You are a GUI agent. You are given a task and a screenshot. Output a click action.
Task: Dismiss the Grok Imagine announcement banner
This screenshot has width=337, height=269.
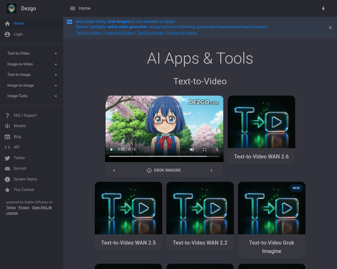[x=330, y=27]
